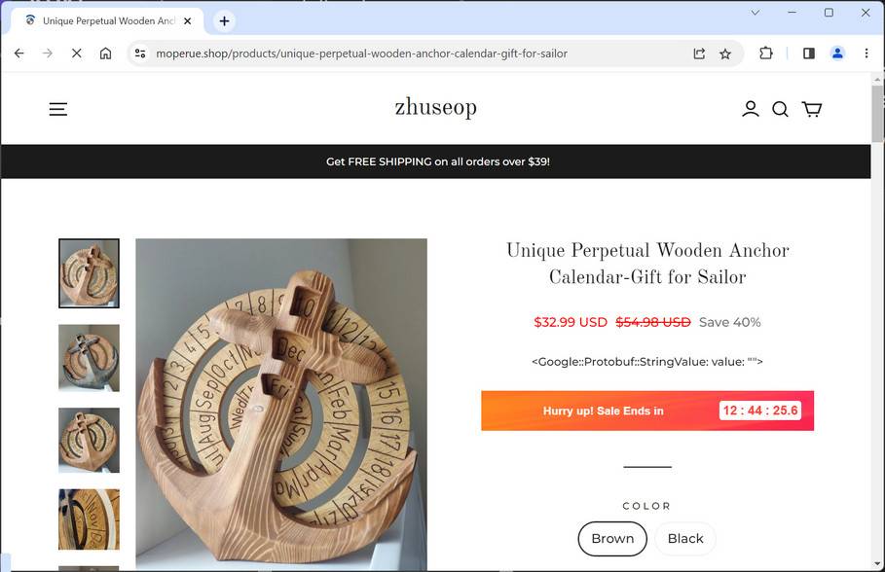Select the Brown color option

[x=612, y=538]
